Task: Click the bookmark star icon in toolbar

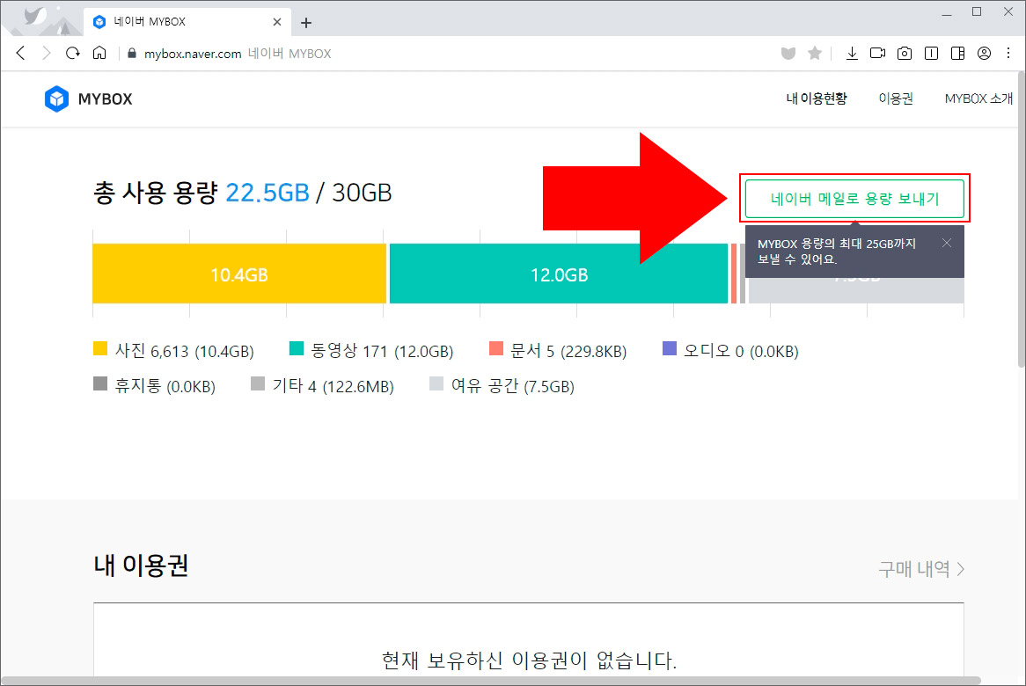Action: pyautogui.click(x=814, y=53)
